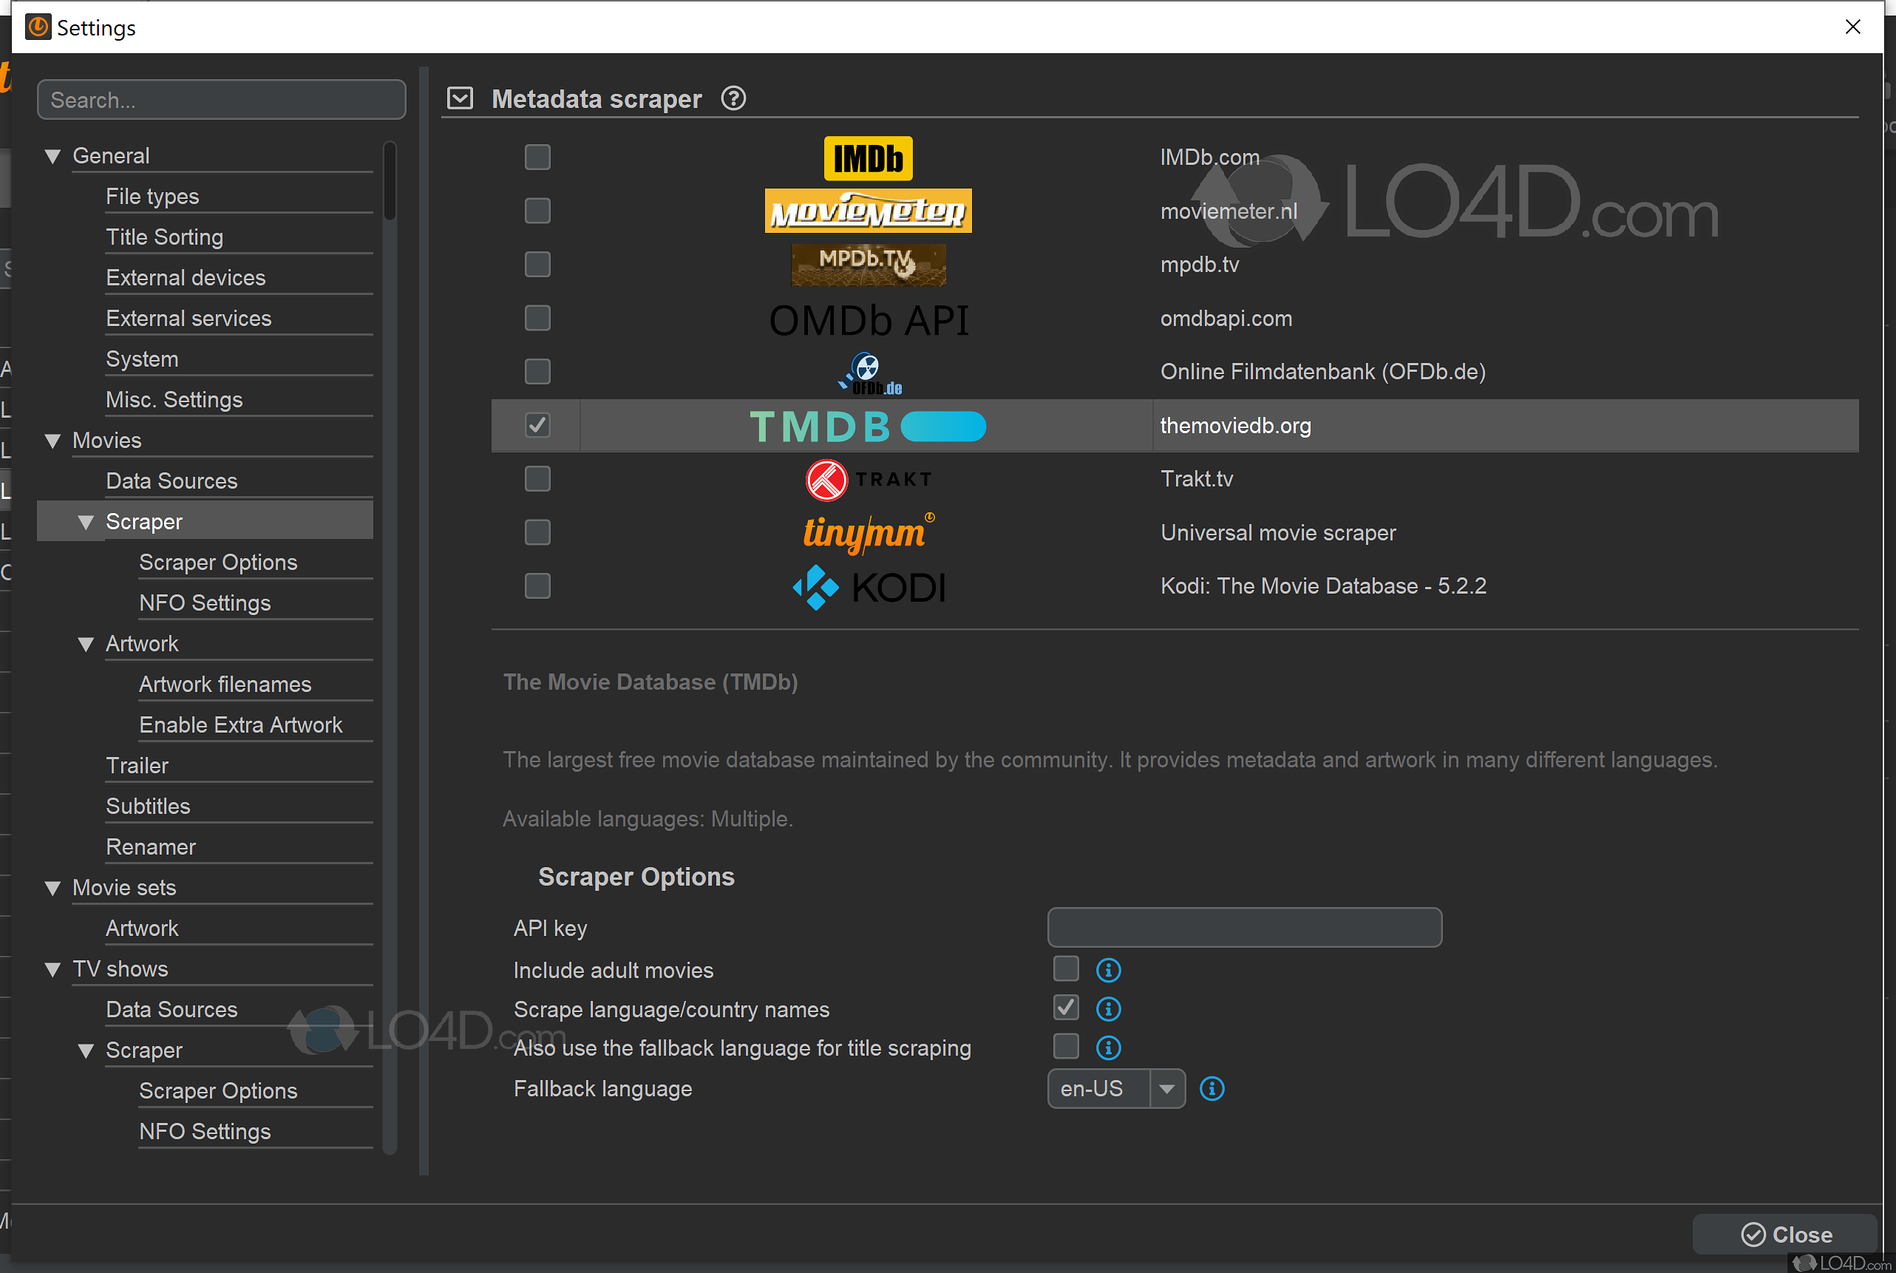Toggle Include adult movies checkbox
The width and height of the screenshot is (1896, 1273).
tap(1066, 969)
